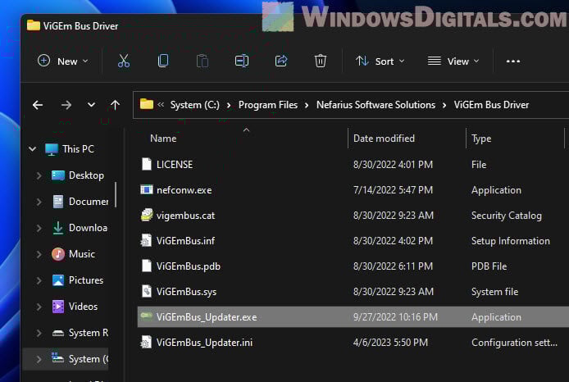Expand the Desktop tree node
This screenshot has height=382, width=569.
[39, 175]
